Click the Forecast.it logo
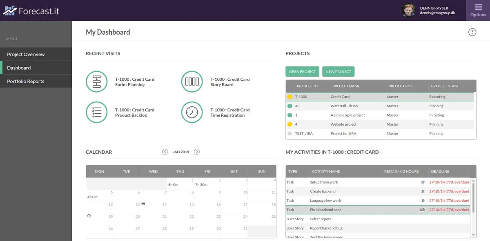The height and width of the screenshot is (241, 490). pyautogui.click(x=31, y=11)
